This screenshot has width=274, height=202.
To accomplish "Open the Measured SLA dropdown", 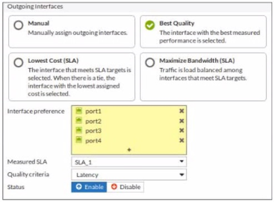I will (x=129, y=162).
